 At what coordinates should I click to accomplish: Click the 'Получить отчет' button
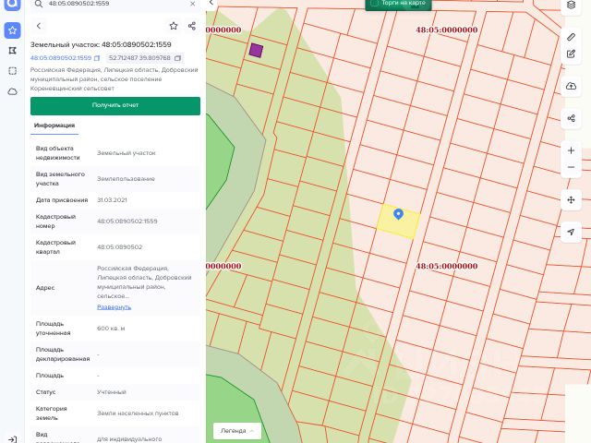115,106
